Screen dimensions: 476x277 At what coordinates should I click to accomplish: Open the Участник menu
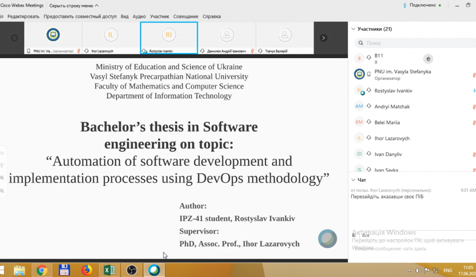159,17
